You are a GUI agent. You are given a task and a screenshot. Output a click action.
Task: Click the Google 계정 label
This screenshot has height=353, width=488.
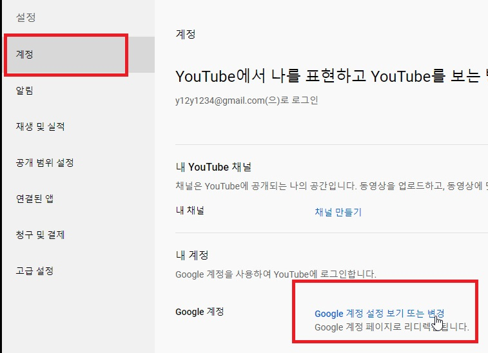pos(199,312)
